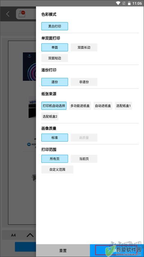Image resolution: width=144 pixels, height=257 pixels.
Task: Tap the dark cover page thumbnail
Action: 29,67
